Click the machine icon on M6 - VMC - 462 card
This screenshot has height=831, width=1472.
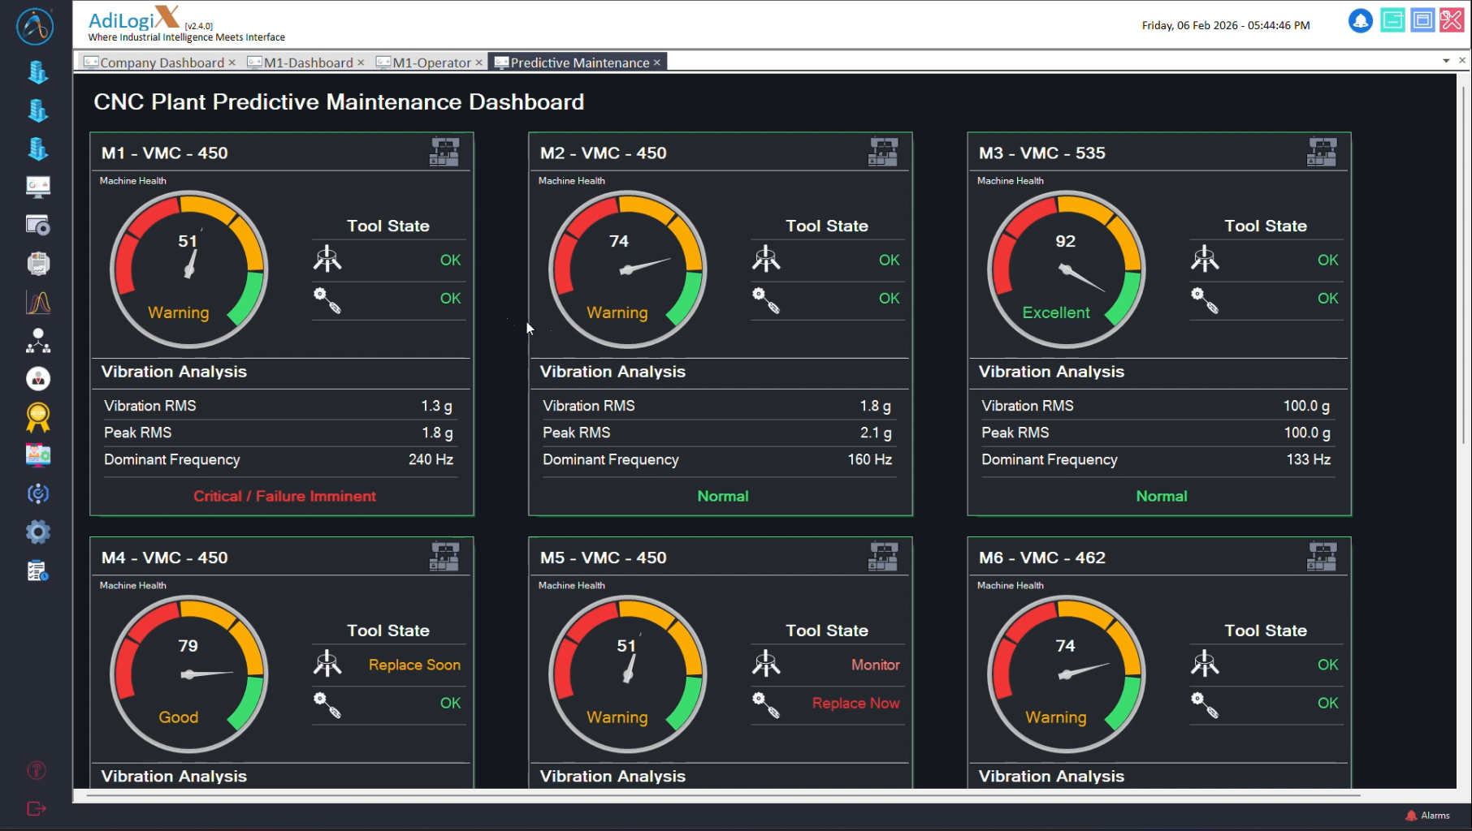(x=1322, y=558)
